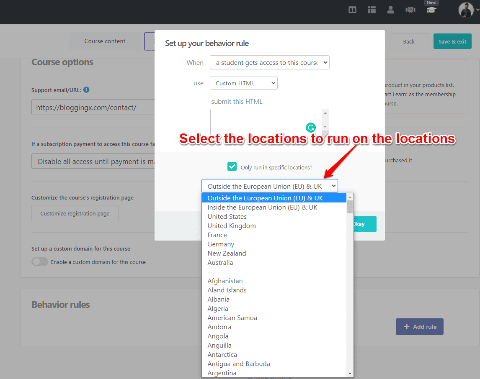Viewport: 480px width, 379px height.
Task: Collapse the location select dropdown
Action: [x=269, y=186]
